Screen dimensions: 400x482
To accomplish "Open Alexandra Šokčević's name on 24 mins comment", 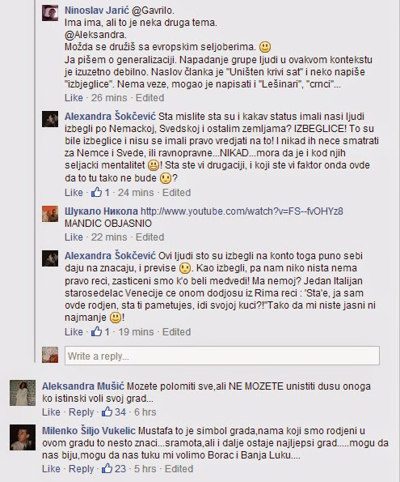I will pyautogui.click(x=110, y=117).
